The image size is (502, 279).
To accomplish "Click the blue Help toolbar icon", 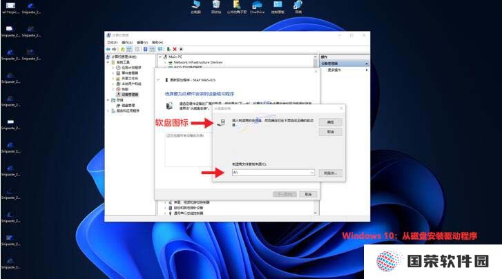I will click(145, 49).
